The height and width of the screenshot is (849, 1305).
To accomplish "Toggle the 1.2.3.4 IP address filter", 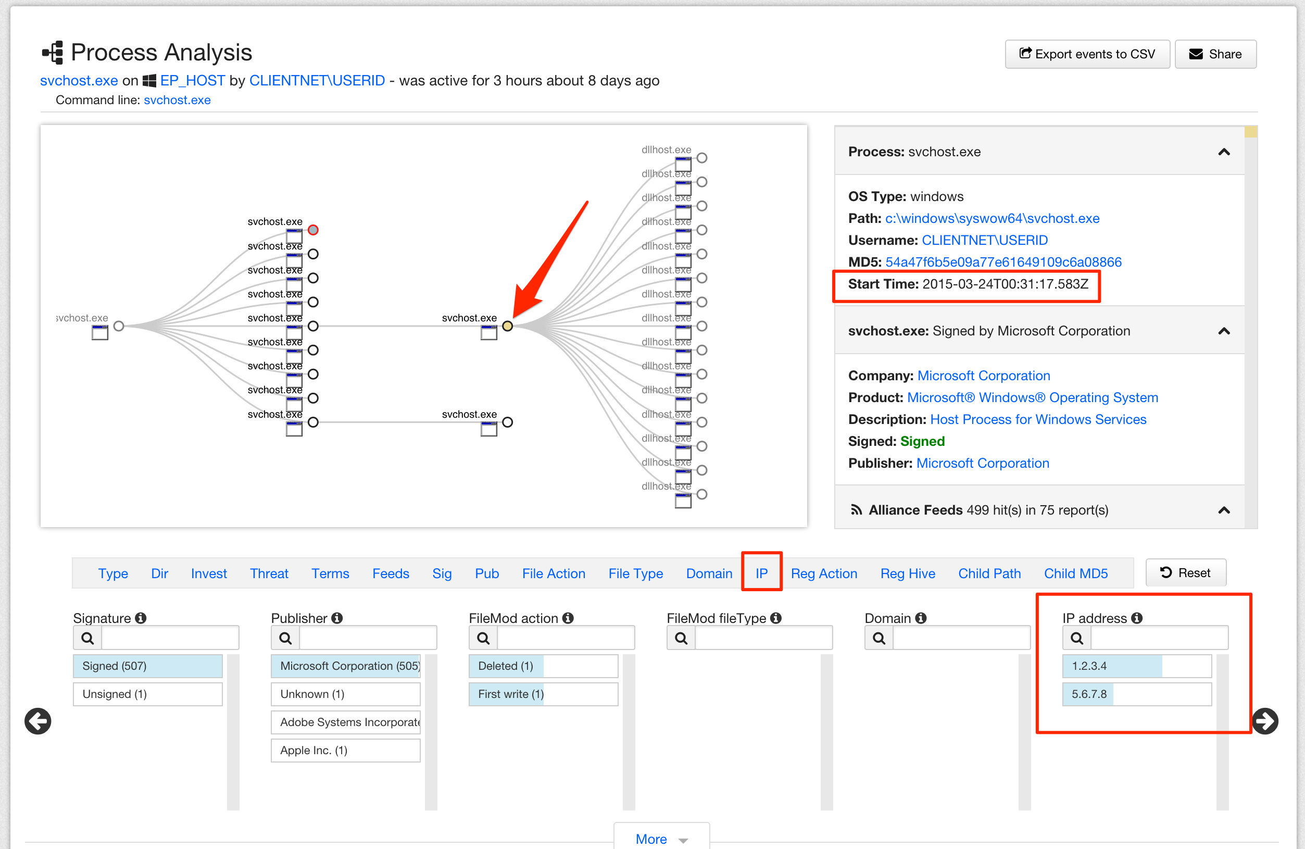I will 1136,666.
